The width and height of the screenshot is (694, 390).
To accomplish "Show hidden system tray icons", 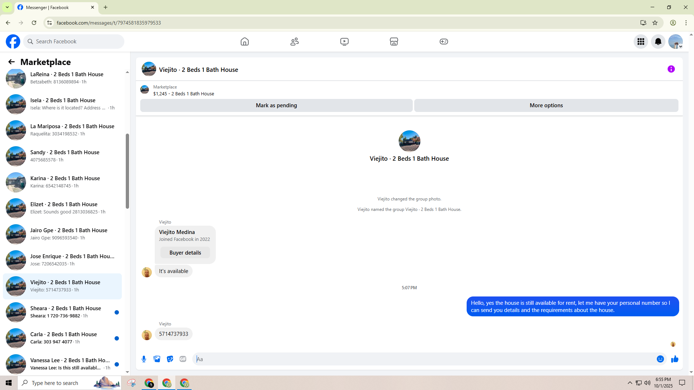I will click(630, 383).
